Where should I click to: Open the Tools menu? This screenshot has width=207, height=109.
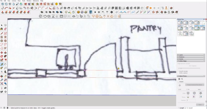click(24, 1)
